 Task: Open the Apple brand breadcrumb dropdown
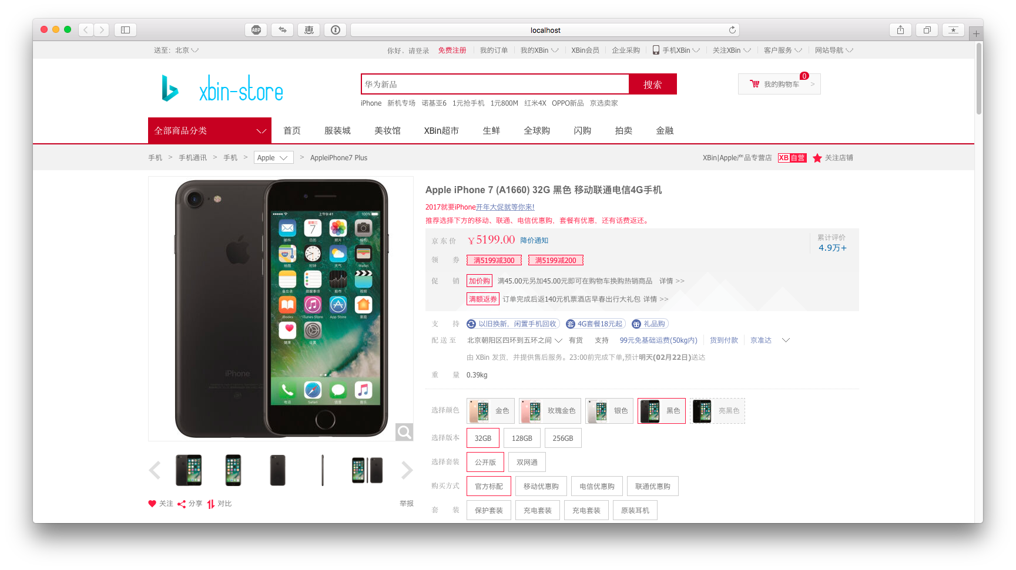(273, 158)
